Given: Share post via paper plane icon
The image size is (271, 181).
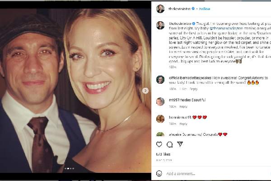Looking at the screenshot, I should [180, 144].
